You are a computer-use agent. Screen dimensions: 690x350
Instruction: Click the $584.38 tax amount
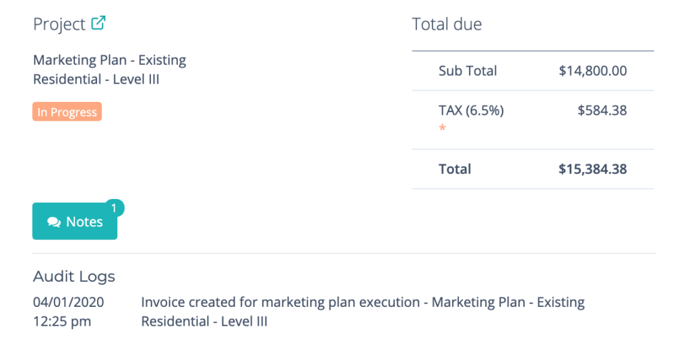point(602,110)
